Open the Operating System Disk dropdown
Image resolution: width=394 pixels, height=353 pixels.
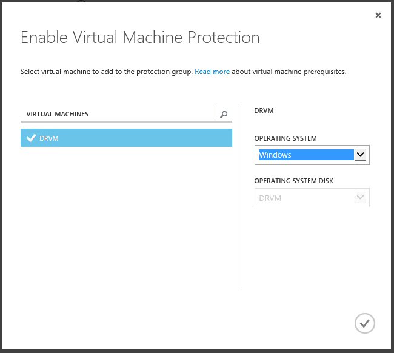pos(304,198)
